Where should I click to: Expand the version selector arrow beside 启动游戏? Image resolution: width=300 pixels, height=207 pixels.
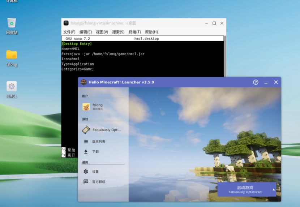274,189
